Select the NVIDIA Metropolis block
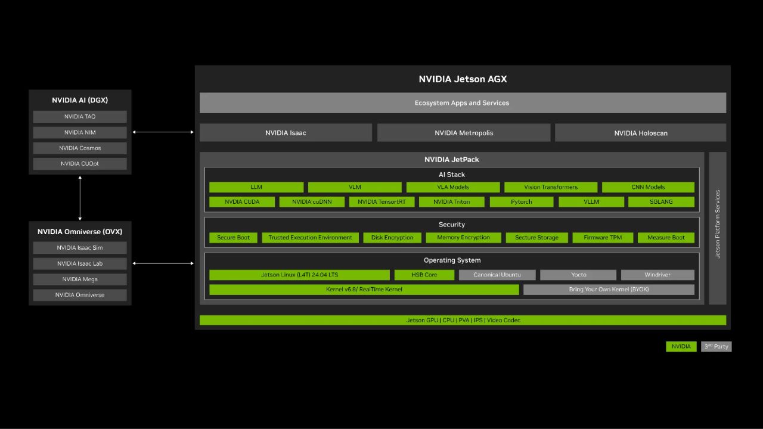 point(464,133)
